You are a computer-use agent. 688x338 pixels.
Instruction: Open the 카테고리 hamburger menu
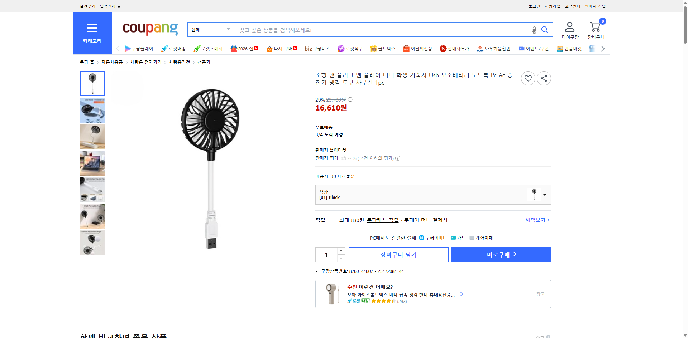click(92, 28)
